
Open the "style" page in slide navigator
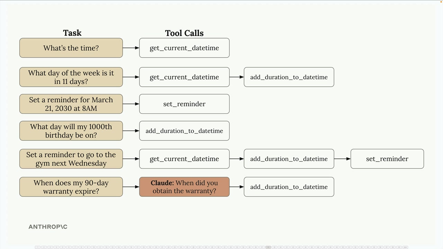[x=405, y=247]
